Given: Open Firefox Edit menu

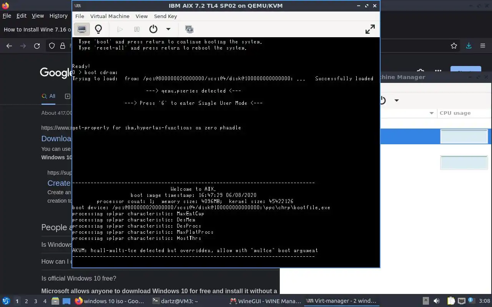Looking at the screenshot, I should pos(22,16).
